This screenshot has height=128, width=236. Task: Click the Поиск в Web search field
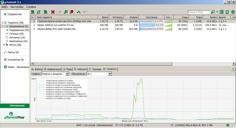199,12
